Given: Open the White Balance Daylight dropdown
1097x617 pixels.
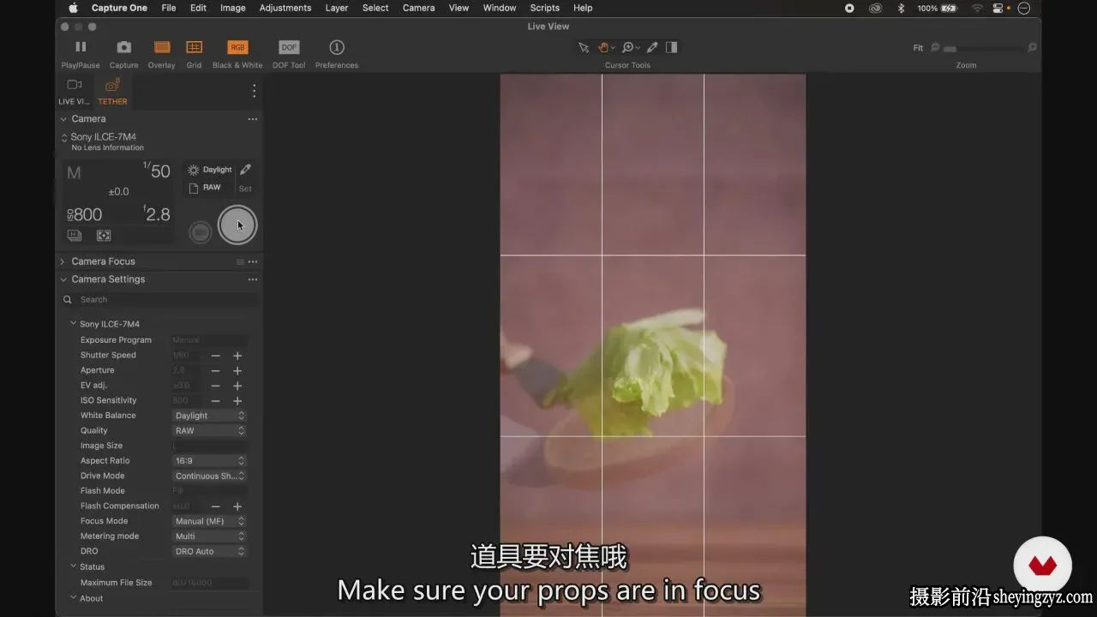Looking at the screenshot, I should (210, 416).
